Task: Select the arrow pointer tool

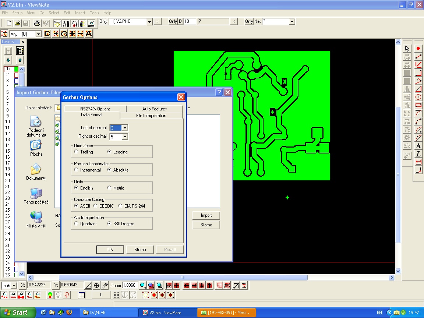Action: coord(407,49)
